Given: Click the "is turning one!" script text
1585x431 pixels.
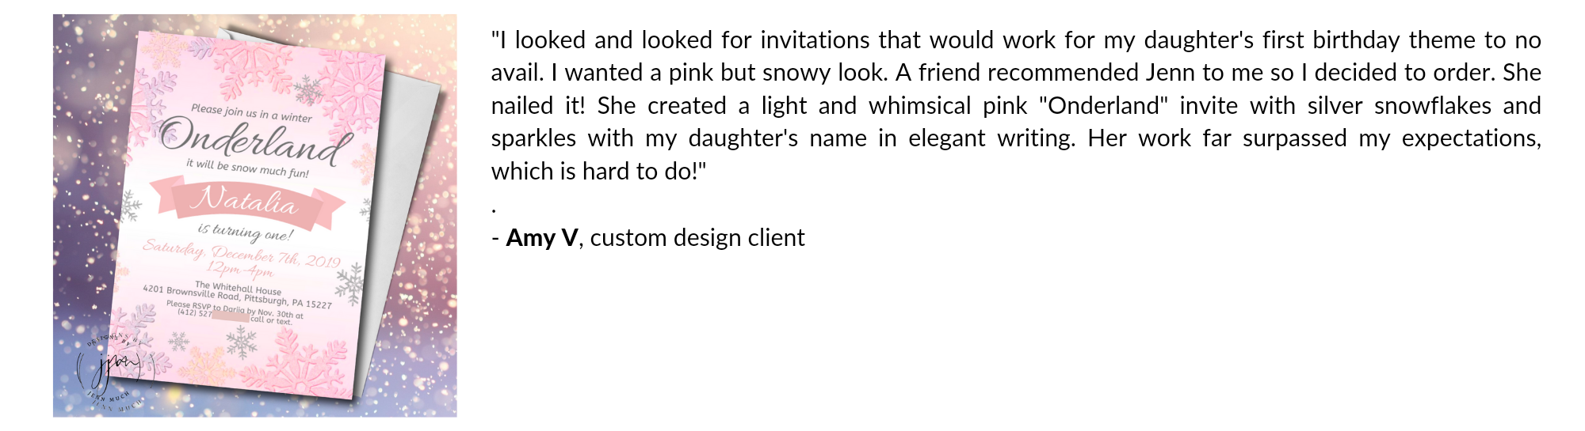Looking at the screenshot, I should click(245, 233).
